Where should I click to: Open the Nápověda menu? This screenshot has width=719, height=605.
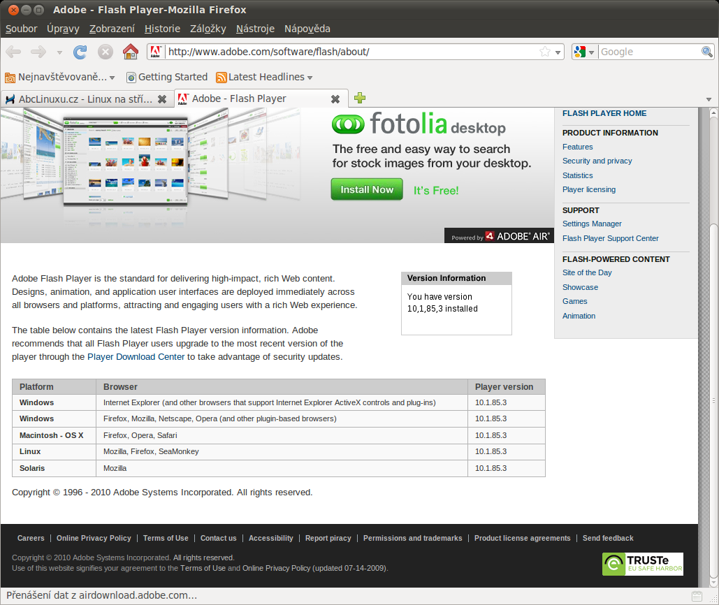307,29
